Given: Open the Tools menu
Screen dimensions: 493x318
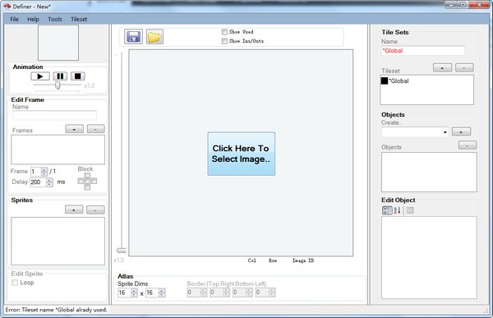Looking at the screenshot, I should coord(55,19).
